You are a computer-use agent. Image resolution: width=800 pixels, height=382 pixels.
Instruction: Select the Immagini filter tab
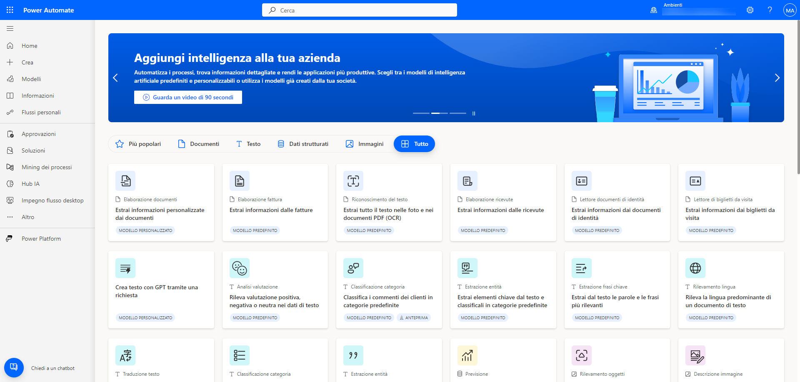click(365, 144)
